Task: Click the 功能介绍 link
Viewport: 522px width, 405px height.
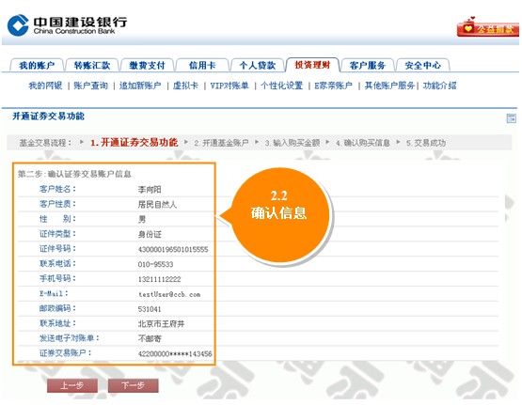Action: [439, 86]
